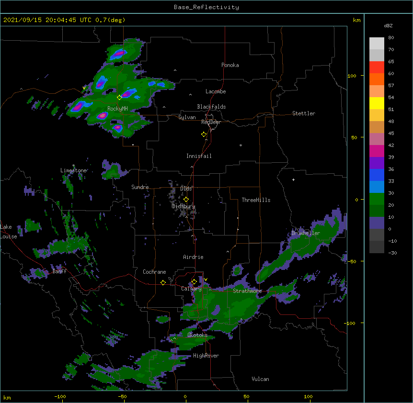Click the 100 tick on the right axis
This screenshot has height=403, width=413.
click(x=352, y=76)
